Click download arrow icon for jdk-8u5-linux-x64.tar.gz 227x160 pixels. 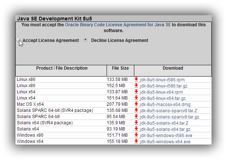click(136, 98)
